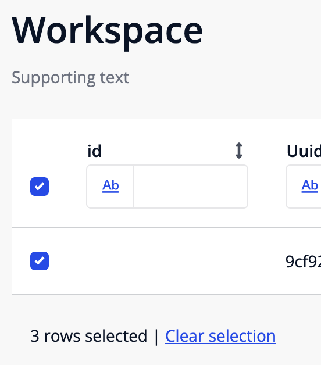Select the Uuid column header label
The width and height of the screenshot is (321, 365).
(304, 151)
